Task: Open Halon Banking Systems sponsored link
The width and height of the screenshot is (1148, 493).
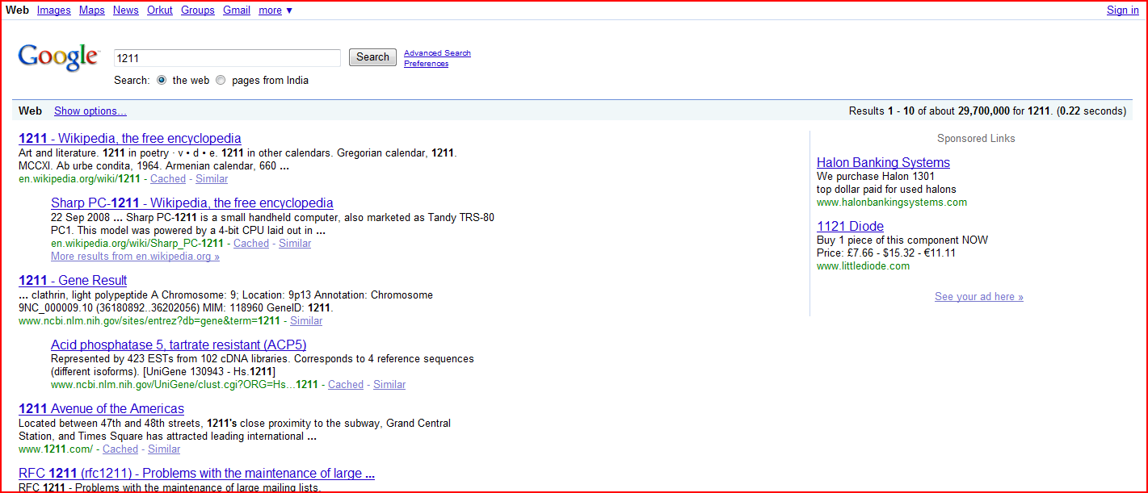Action: pos(883,163)
